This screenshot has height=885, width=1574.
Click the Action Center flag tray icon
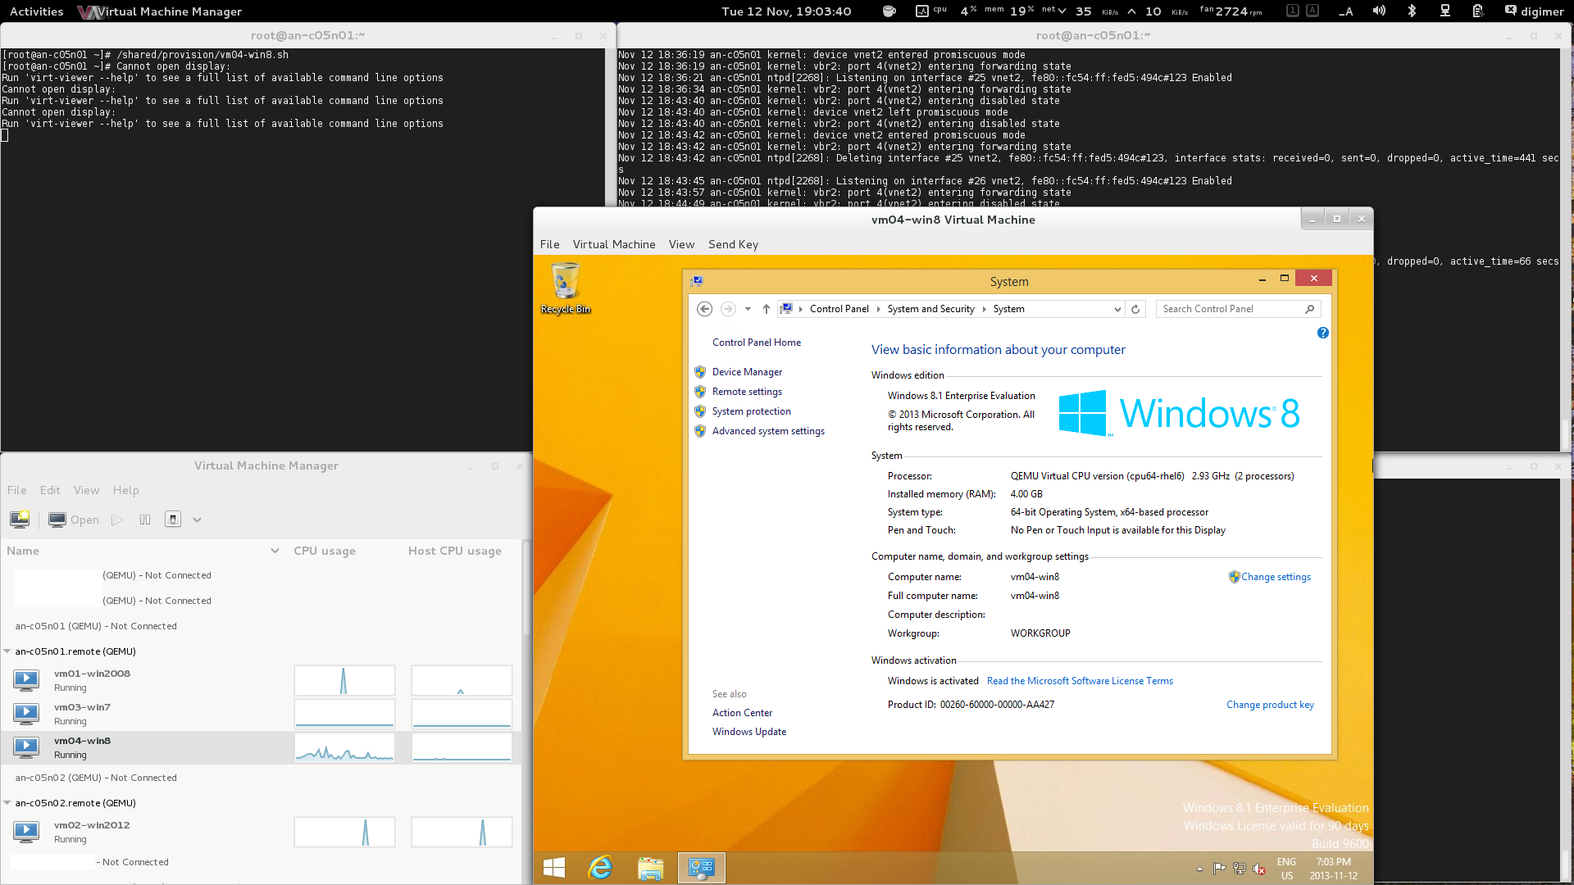pos(1219,869)
